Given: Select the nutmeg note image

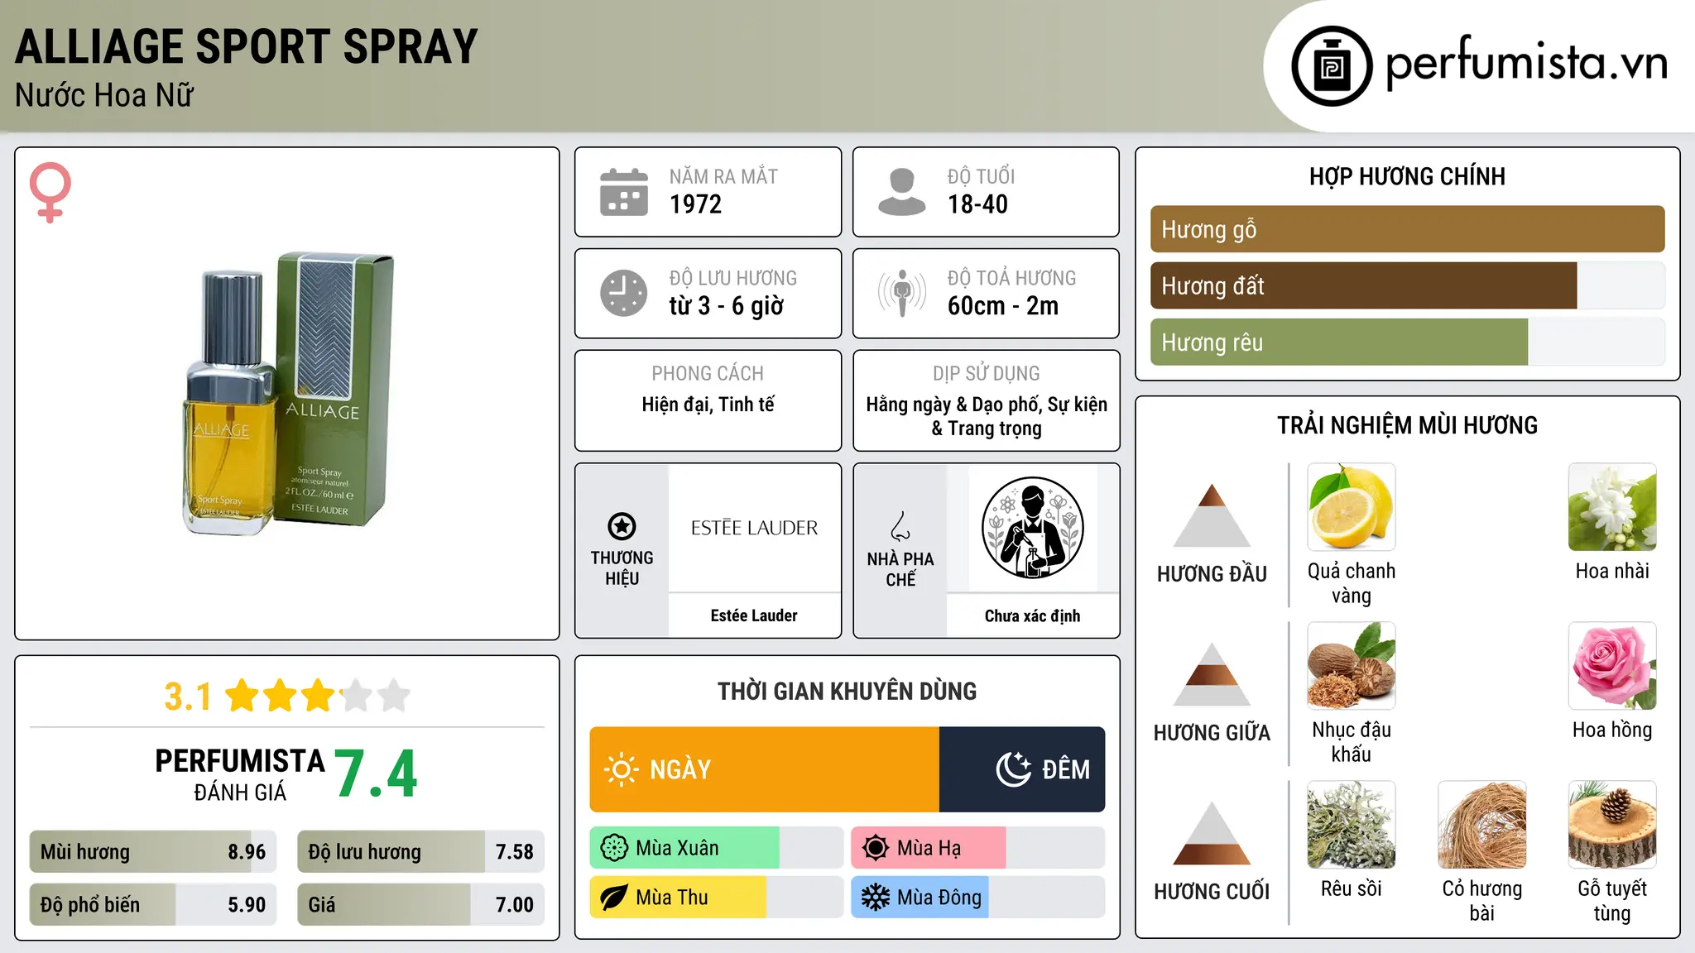Looking at the screenshot, I should pyautogui.click(x=1351, y=666).
